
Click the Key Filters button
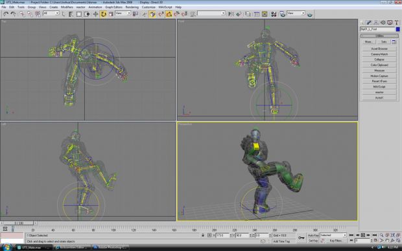coord(336,241)
